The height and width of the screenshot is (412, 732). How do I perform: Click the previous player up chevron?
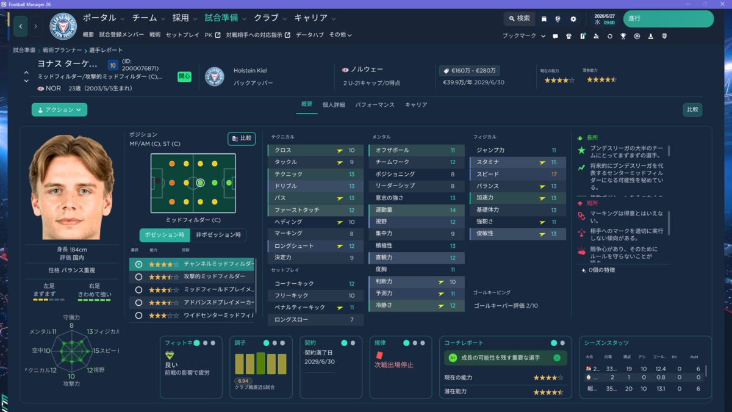(26, 73)
